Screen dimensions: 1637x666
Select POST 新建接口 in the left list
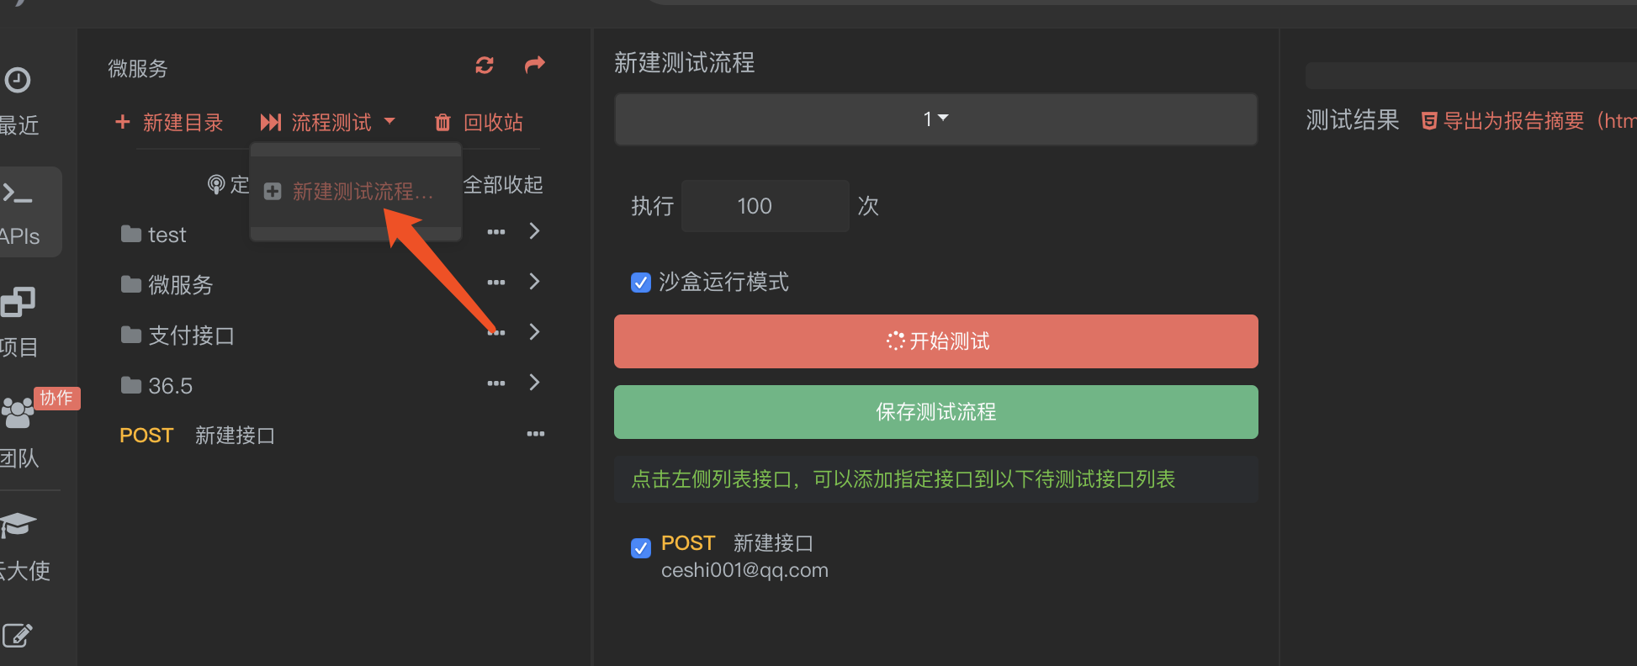coord(198,436)
